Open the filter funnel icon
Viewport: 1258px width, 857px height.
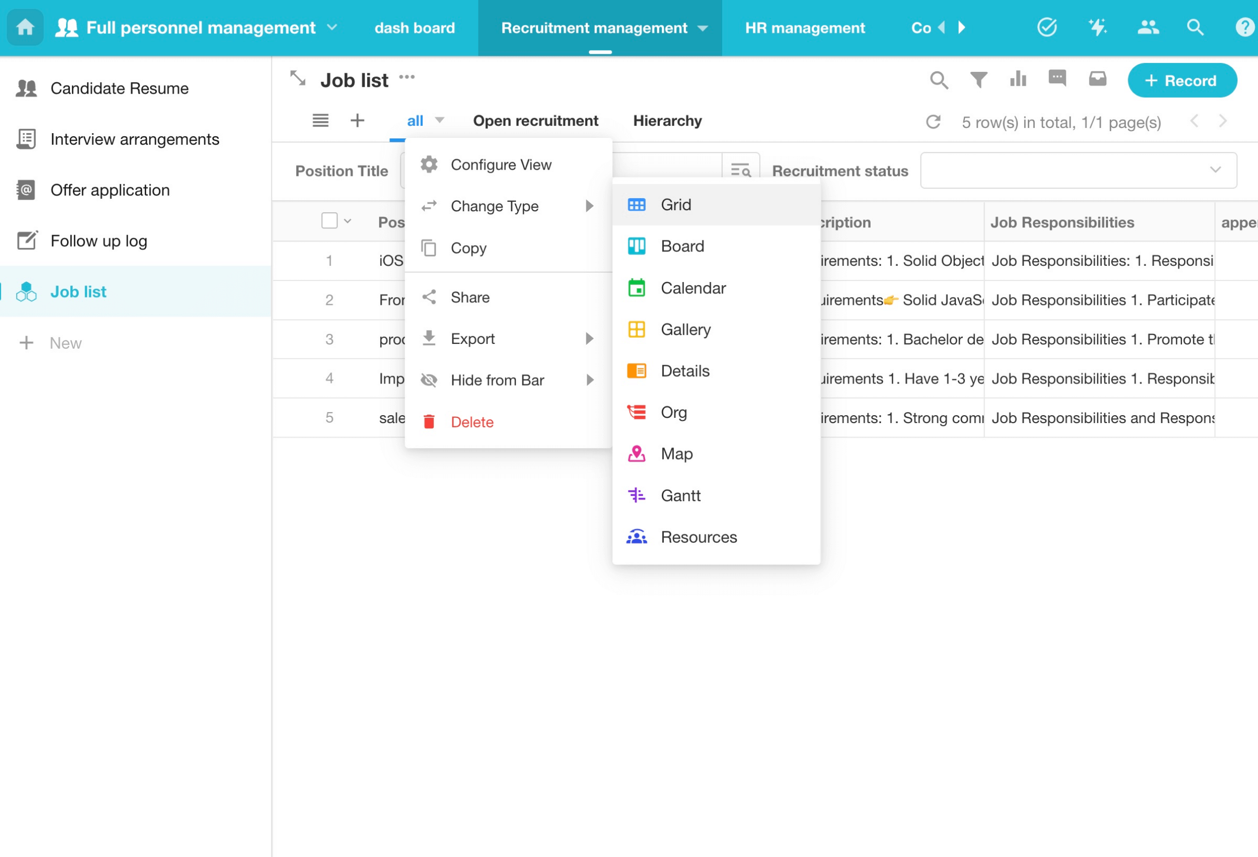tap(978, 80)
